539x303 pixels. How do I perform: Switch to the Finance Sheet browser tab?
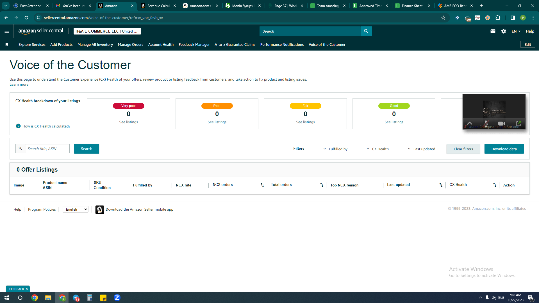413,6
